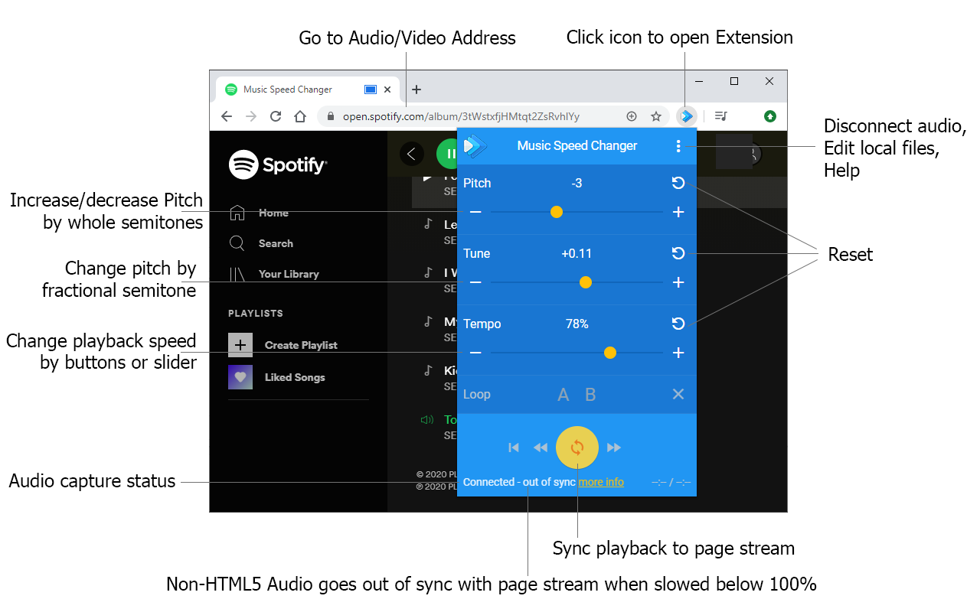980x612 pixels.
Task: Click the green update icon in the Chrome toolbar
Action: 770,116
